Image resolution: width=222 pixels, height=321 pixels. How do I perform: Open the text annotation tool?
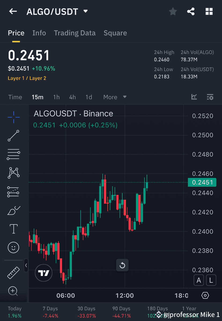pos(13,229)
